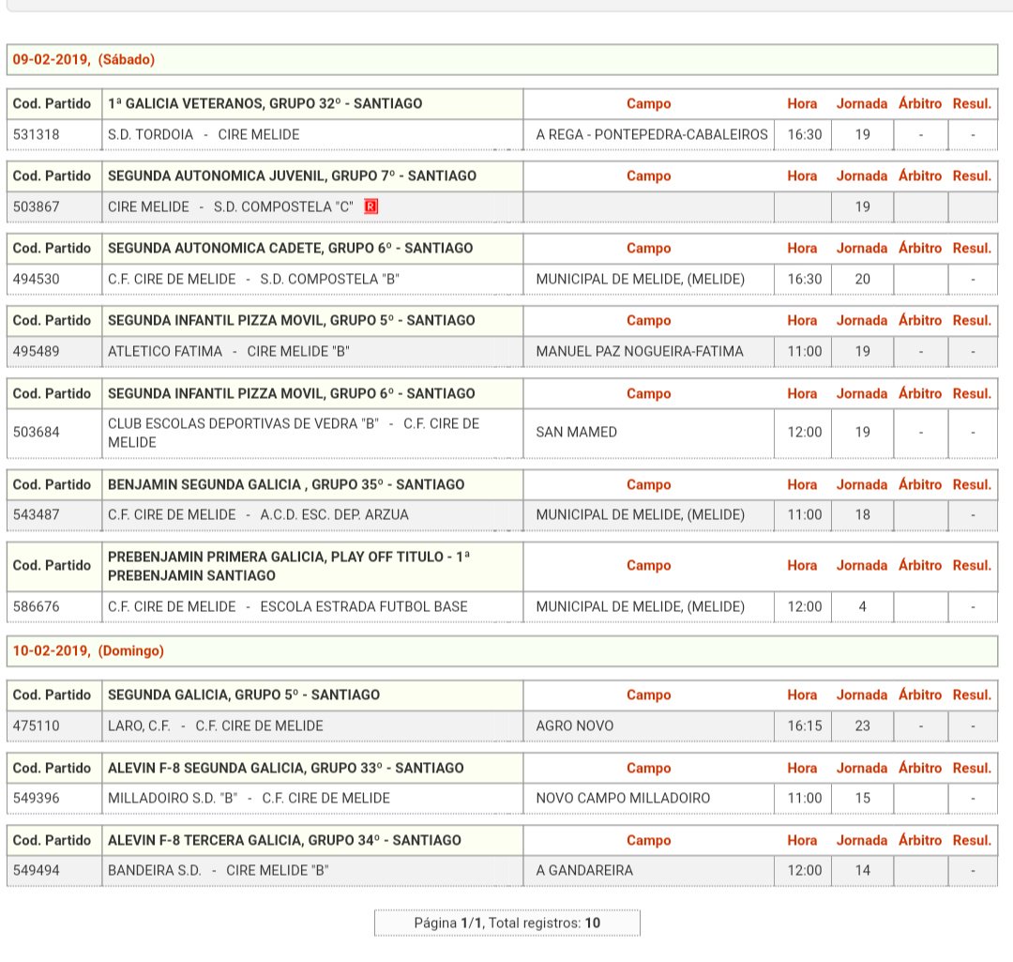Click Jornada value 14 in match 549494 row
Screen dimensions: 1013x962
coord(863,870)
